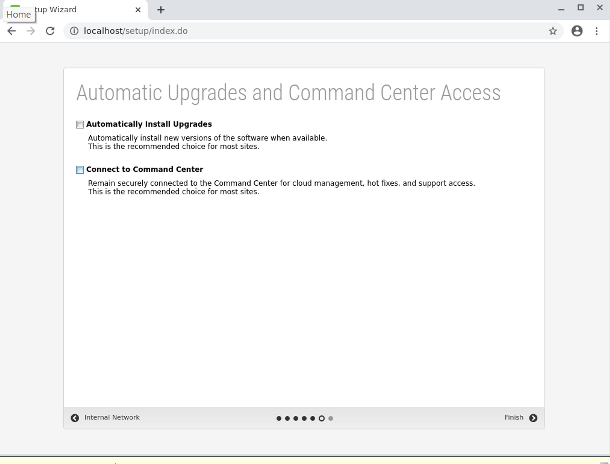The image size is (610, 464).
Task: Open the browser three-dot menu
Action: tap(596, 31)
